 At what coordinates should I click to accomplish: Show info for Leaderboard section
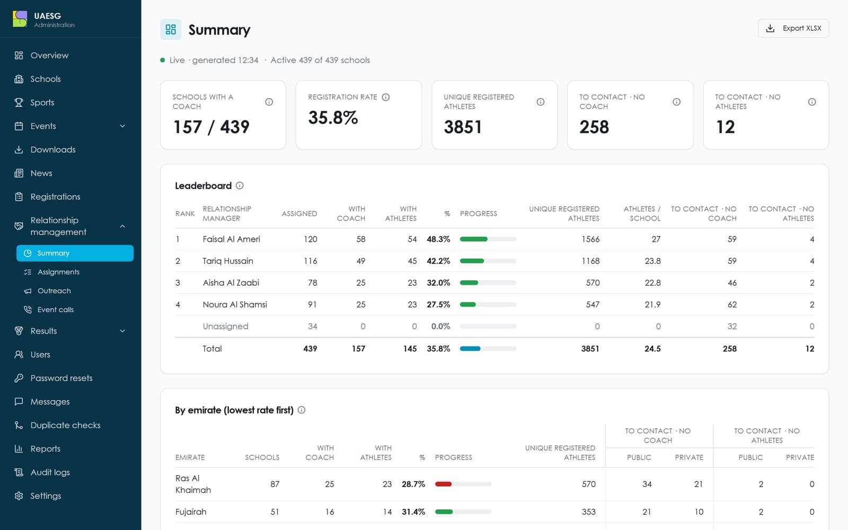[240, 185]
